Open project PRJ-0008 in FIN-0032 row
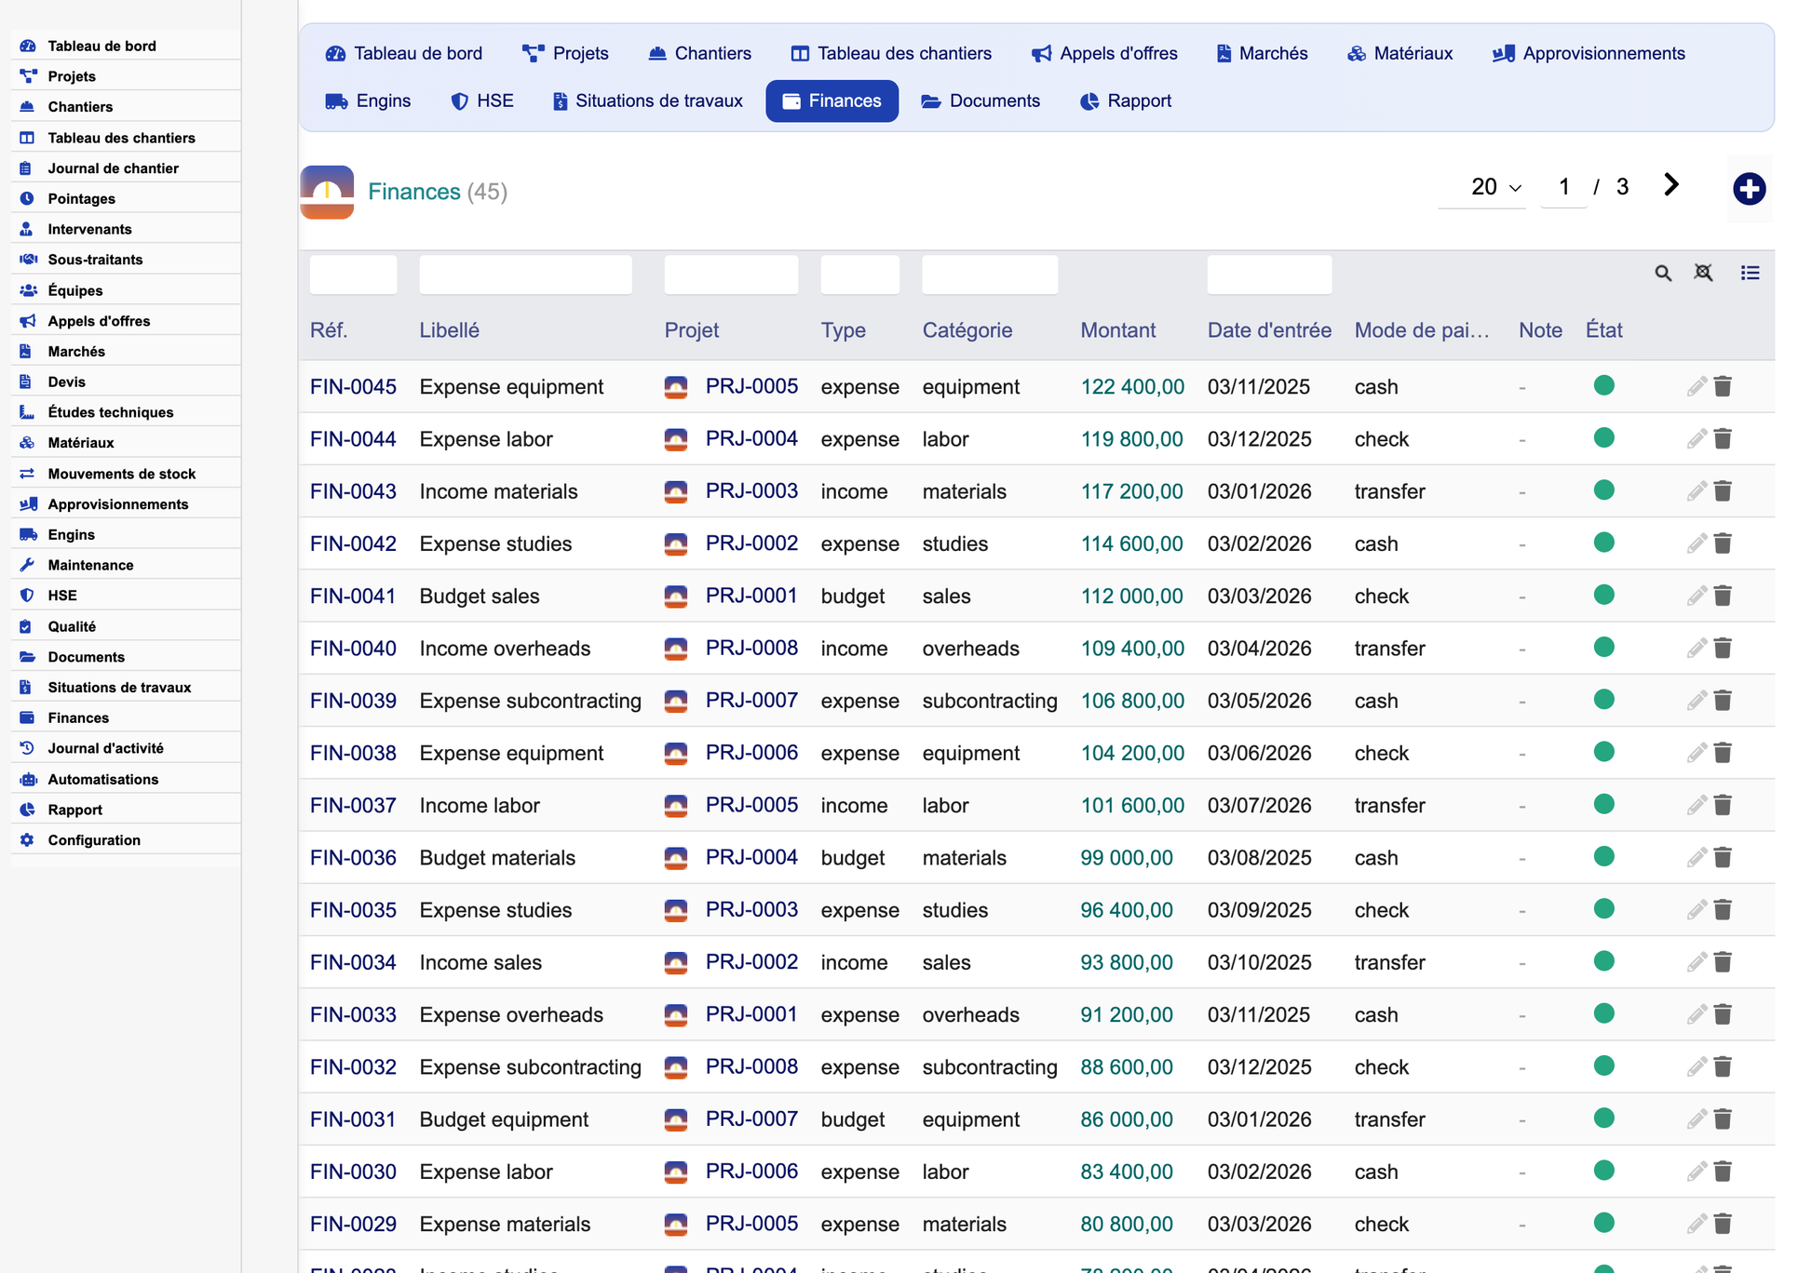The width and height of the screenshot is (1812, 1273). pos(751,1067)
